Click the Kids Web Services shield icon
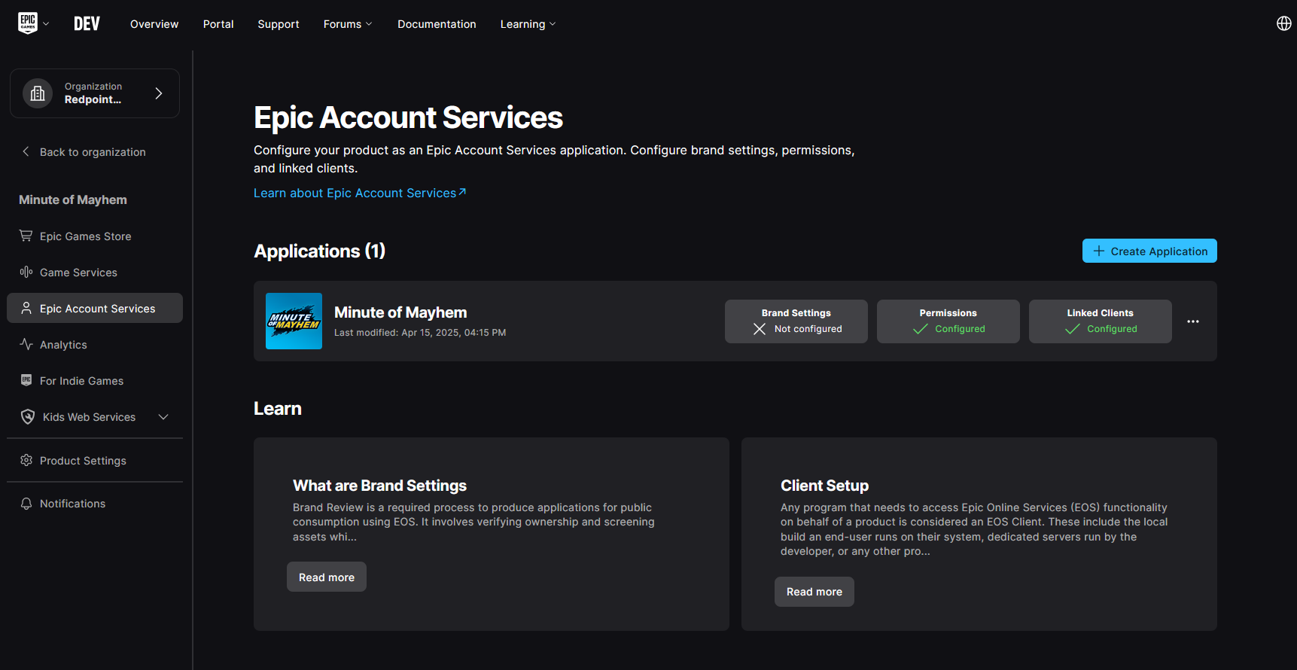 pyautogui.click(x=28, y=416)
